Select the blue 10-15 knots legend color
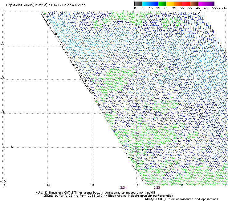 coord(154,4)
